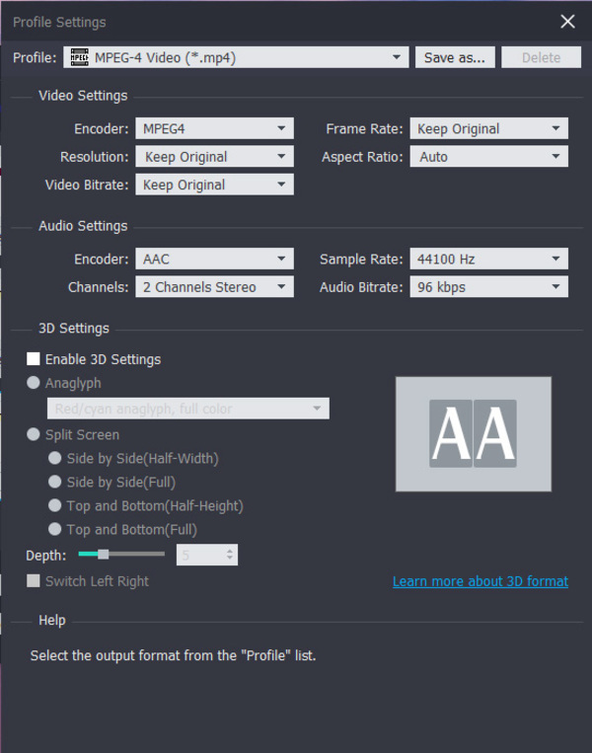592x753 pixels.
Task: Open the Sample Rate 44100 Hz dropdown
Action: pyautogui.click(x=488, y=259)
